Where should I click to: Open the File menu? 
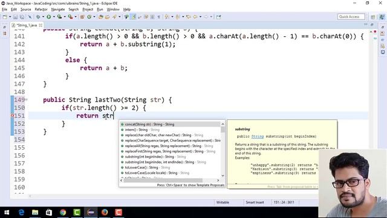[x=4, y=10]
